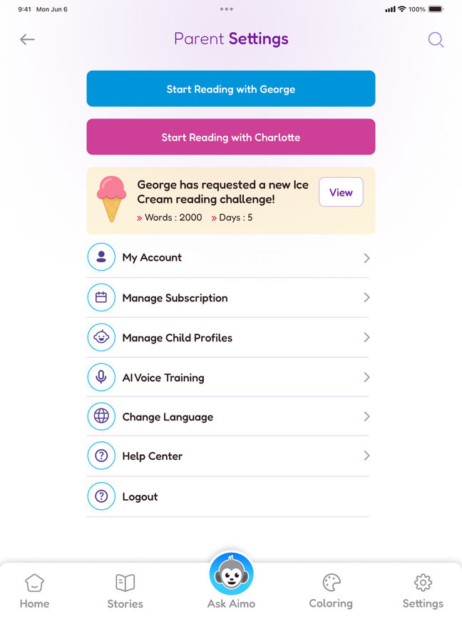Open the Coloring tab
Screen dimensions: 462x617
331,591
